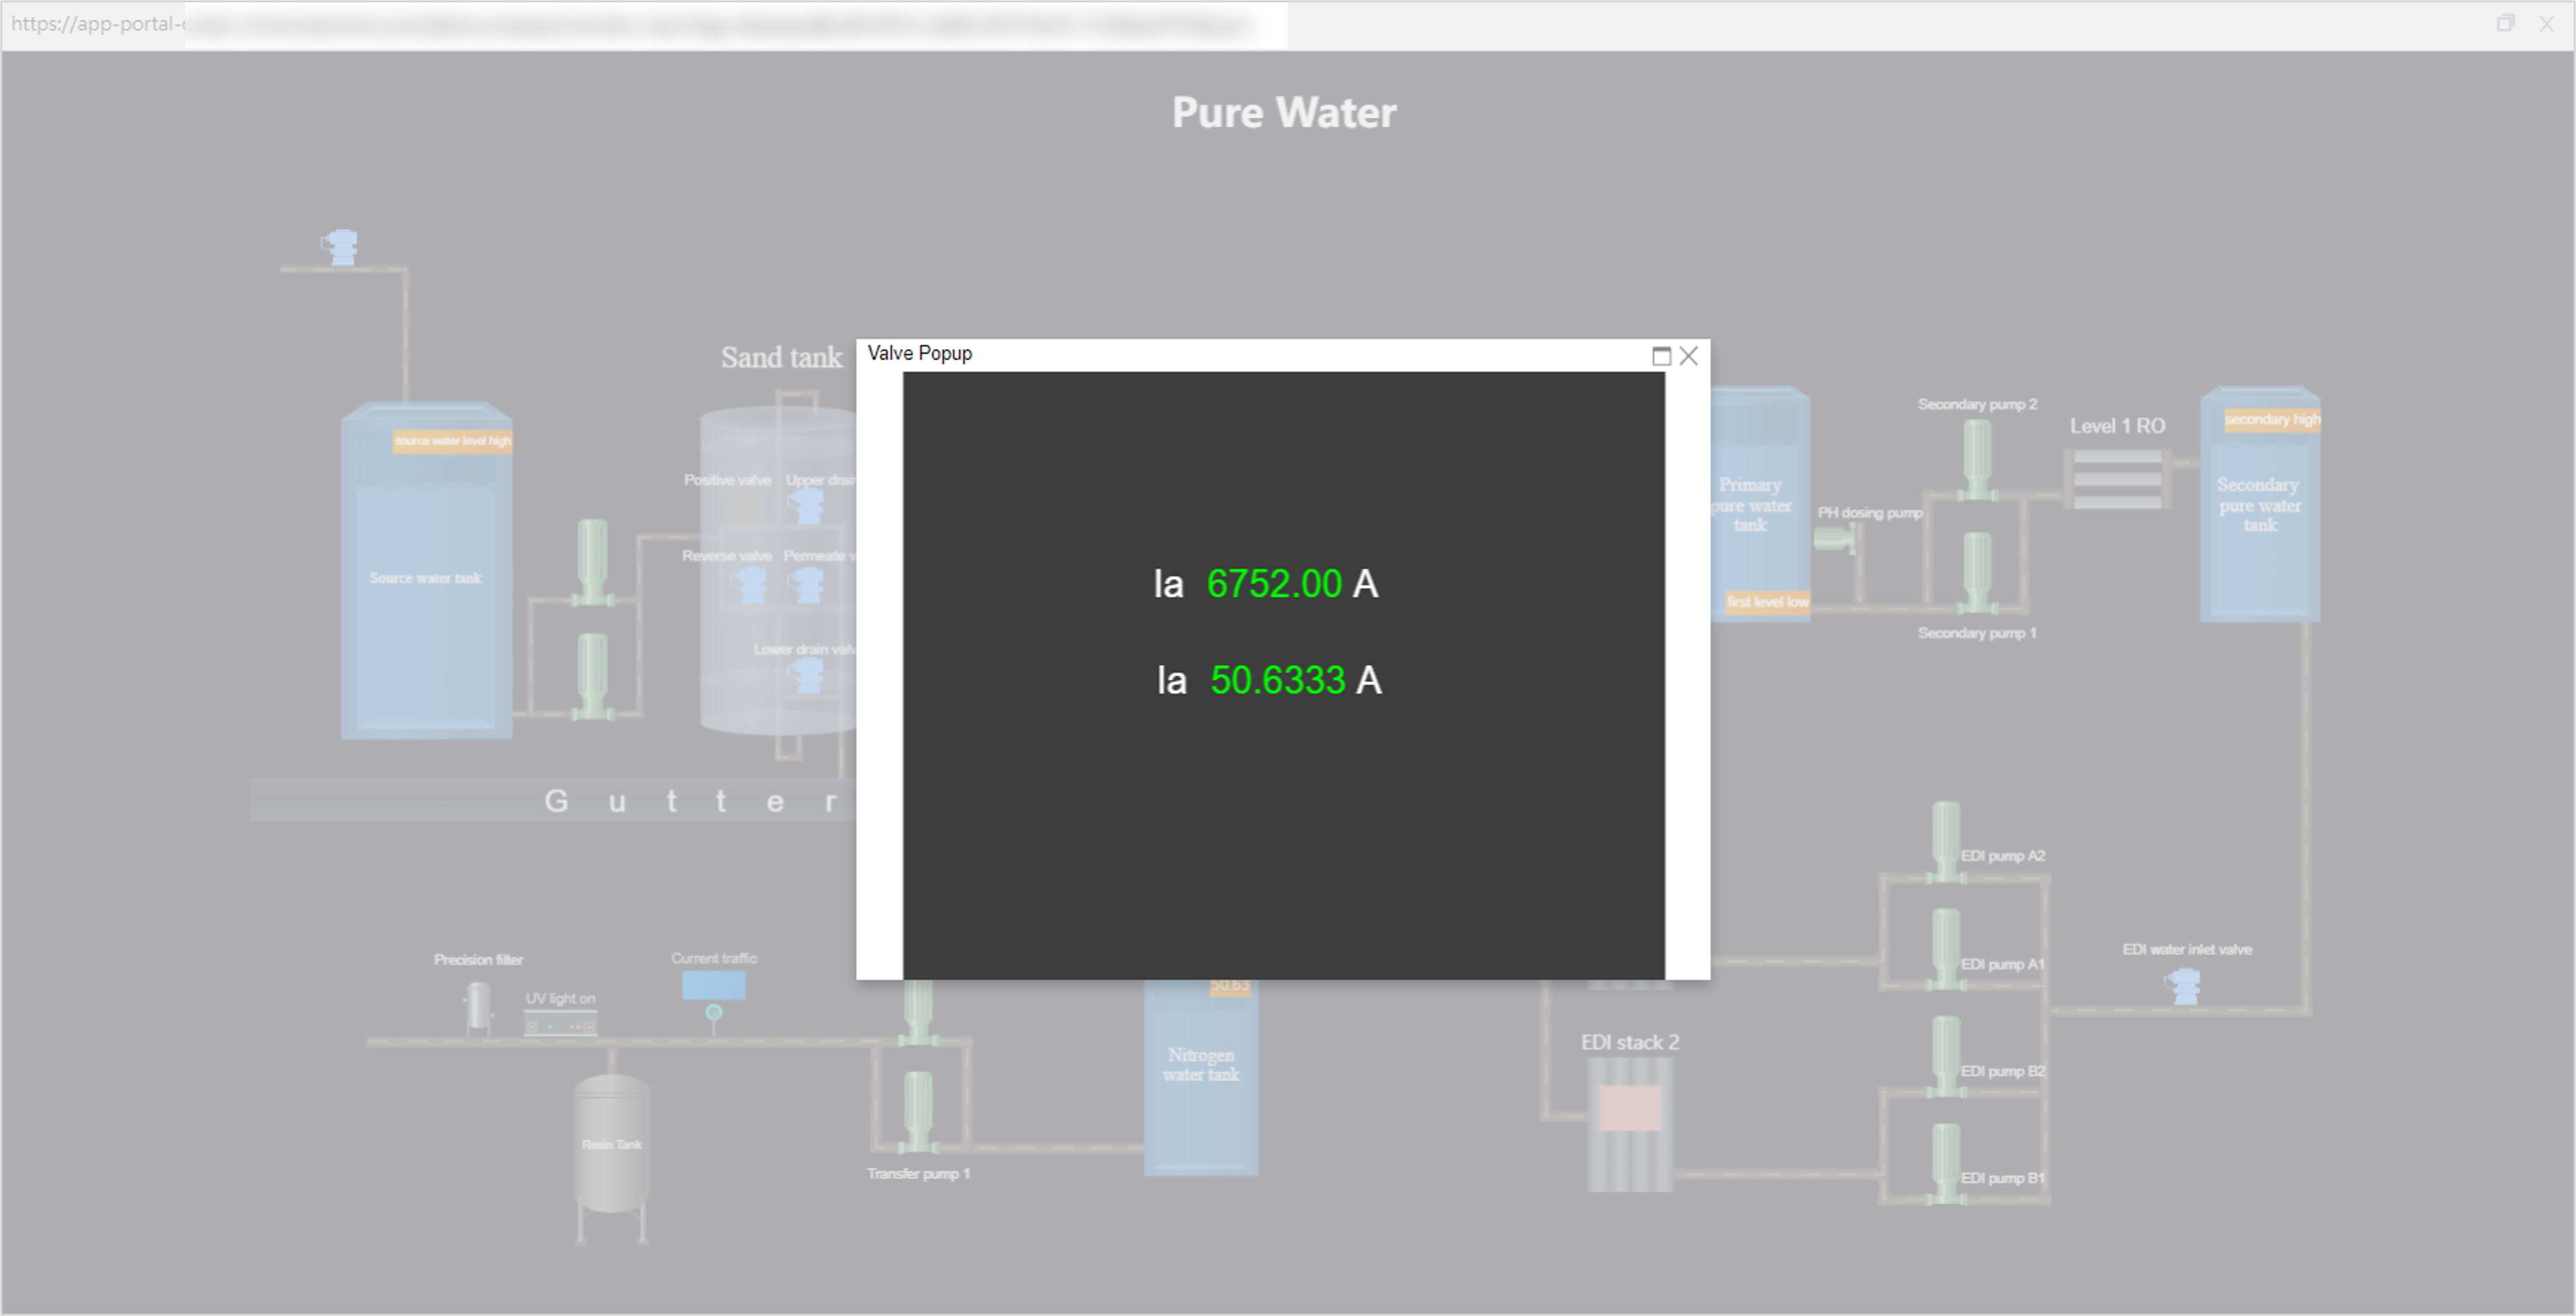The width and height of the screenshot is (2576, 1316).
Task: Click the Precision filter icon
Action: 478,1007
